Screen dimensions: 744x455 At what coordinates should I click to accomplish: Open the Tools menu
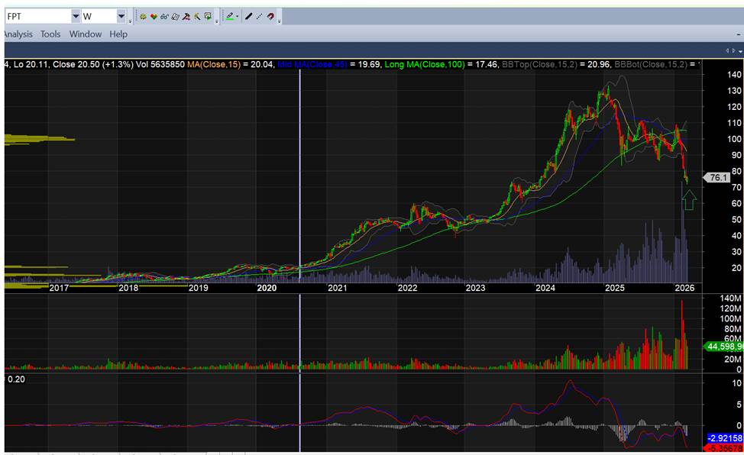point(50,34)
